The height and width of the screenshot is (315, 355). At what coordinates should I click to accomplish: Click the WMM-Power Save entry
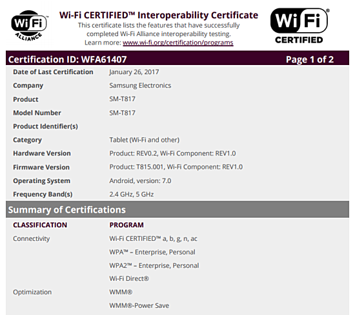click(x=139, y=305)
